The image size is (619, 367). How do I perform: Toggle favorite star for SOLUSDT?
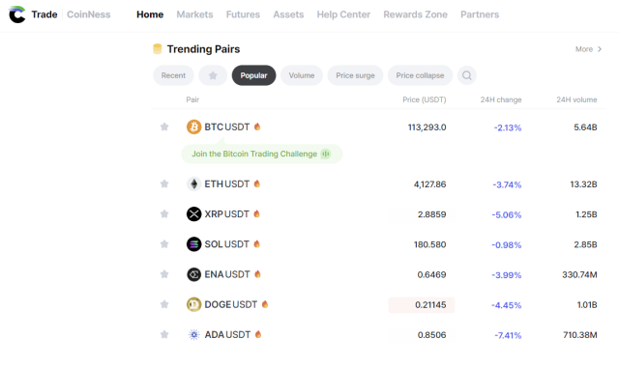164,244
